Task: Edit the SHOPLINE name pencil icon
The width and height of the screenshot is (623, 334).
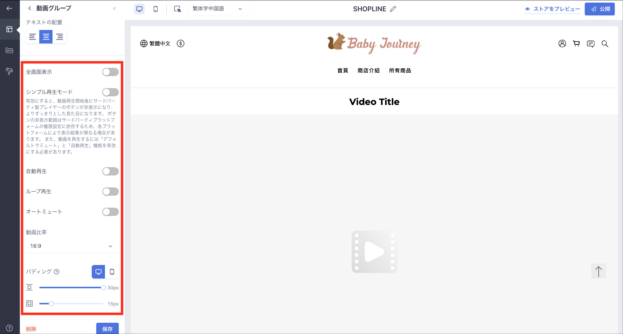Action: (x=393, y=9)
